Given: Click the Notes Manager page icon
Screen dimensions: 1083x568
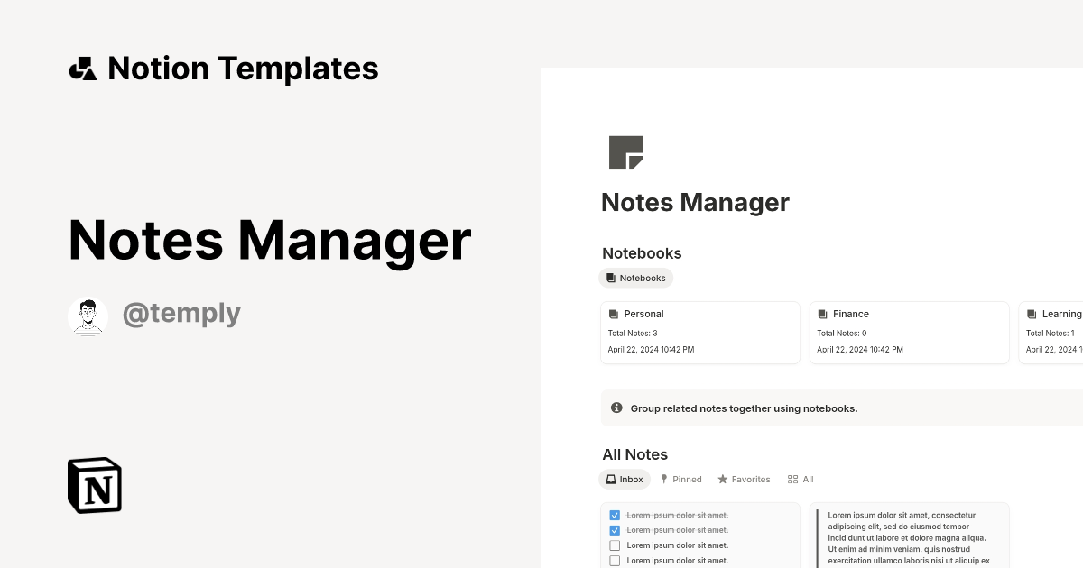Looking at the screenshot, I should [x=627, y=152].
